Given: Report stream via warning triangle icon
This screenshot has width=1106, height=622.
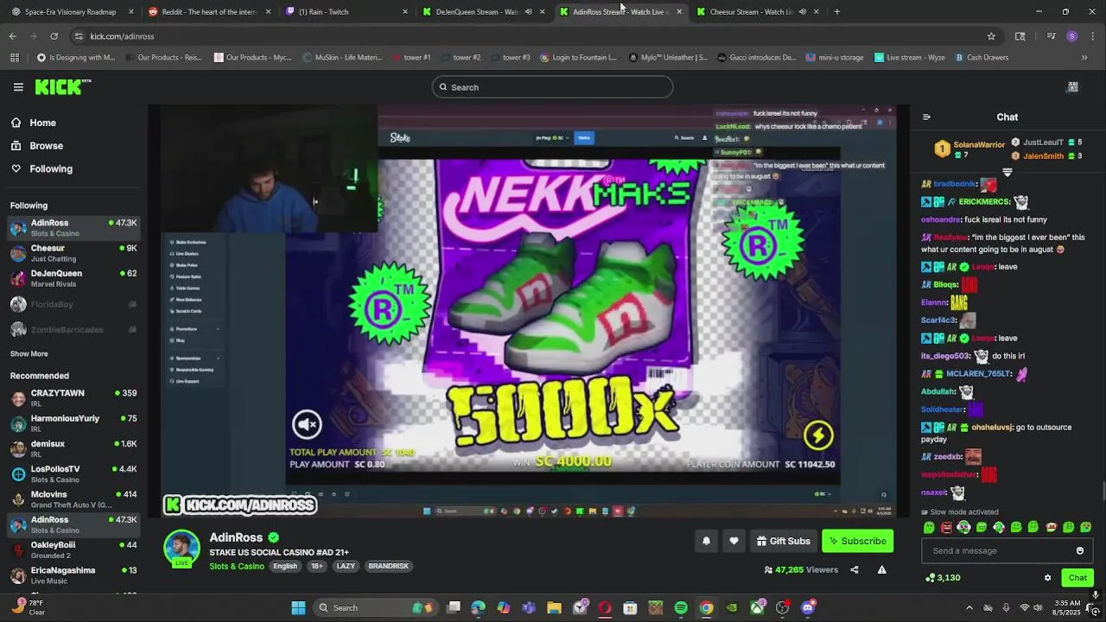Looking at the screenshot, I should click(881, 569).
